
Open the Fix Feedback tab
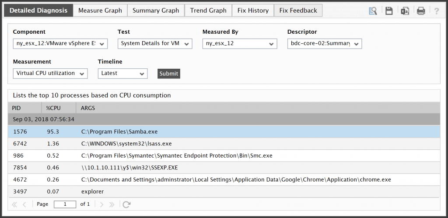pyautogui.click(x=298, y=11)
